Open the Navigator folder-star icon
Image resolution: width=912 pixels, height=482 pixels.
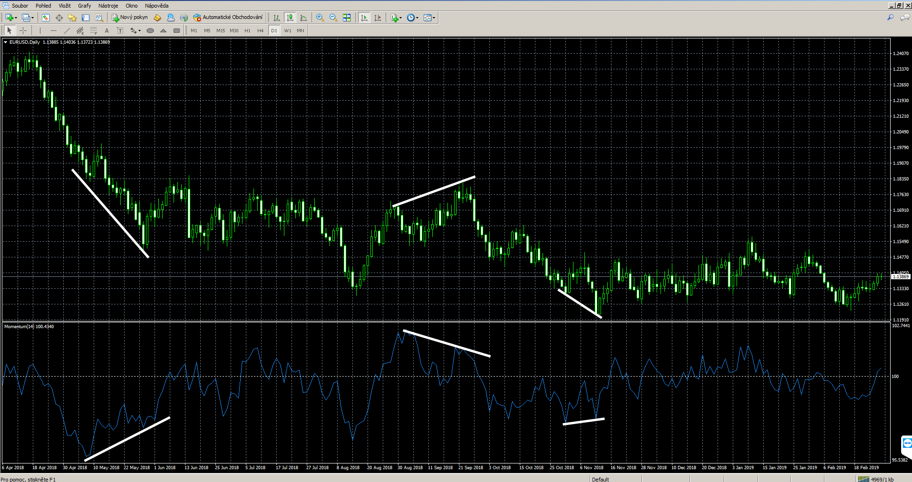[x=72, y=18]
